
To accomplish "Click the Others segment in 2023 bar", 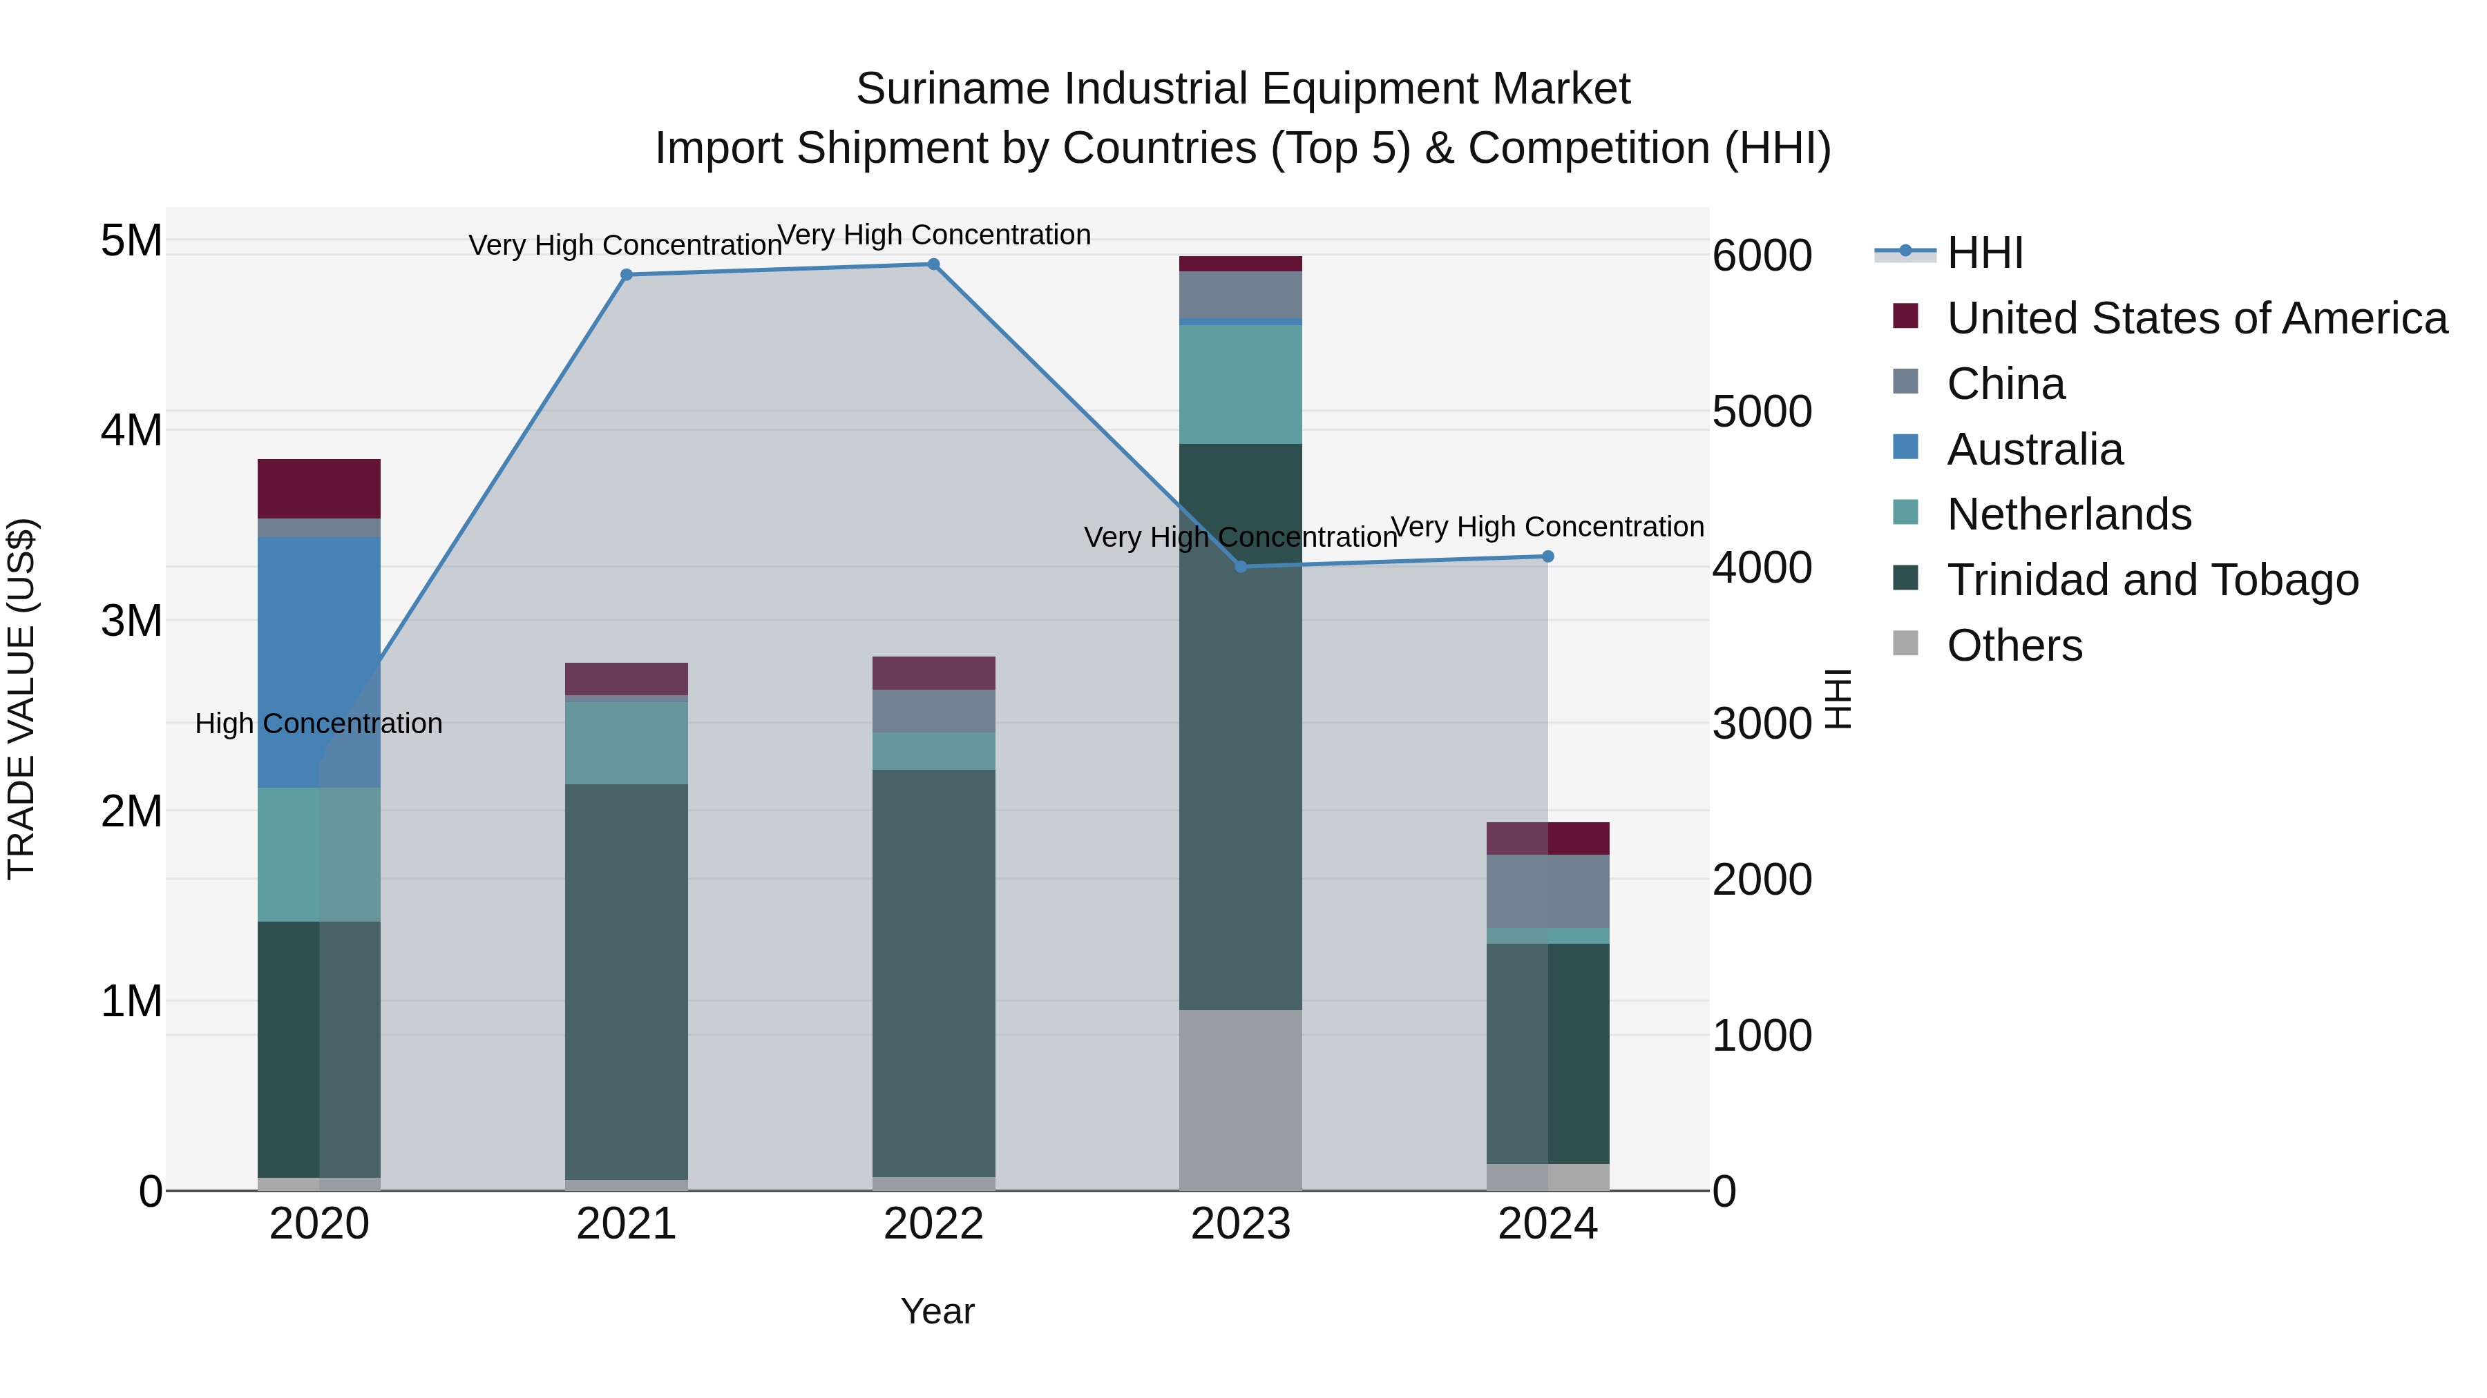I will [1241, 1100].
